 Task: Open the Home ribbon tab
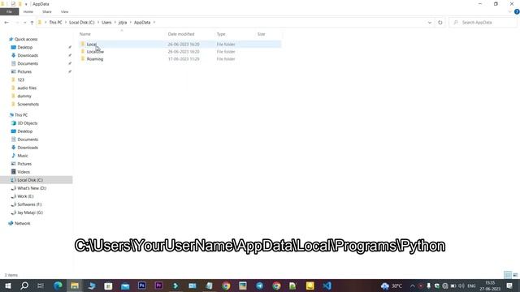(28, 11)
